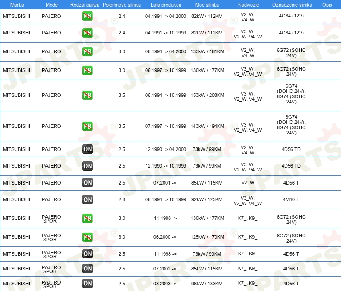Click 6G72 engine cell in the 133kW row

(x=291, y=53)
